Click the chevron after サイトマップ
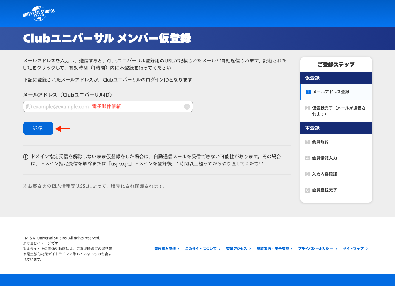This screenshot has width=395, height=286. 367,249
